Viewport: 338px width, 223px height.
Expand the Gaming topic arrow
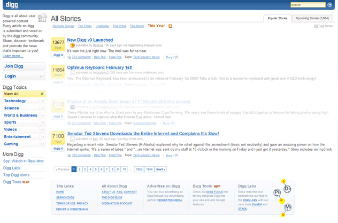coord(42,144)
